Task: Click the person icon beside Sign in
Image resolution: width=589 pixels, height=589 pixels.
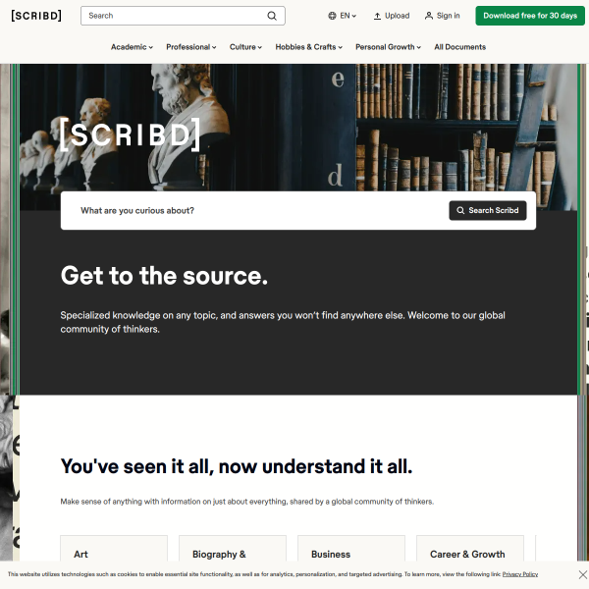Action: coord(429,16)
